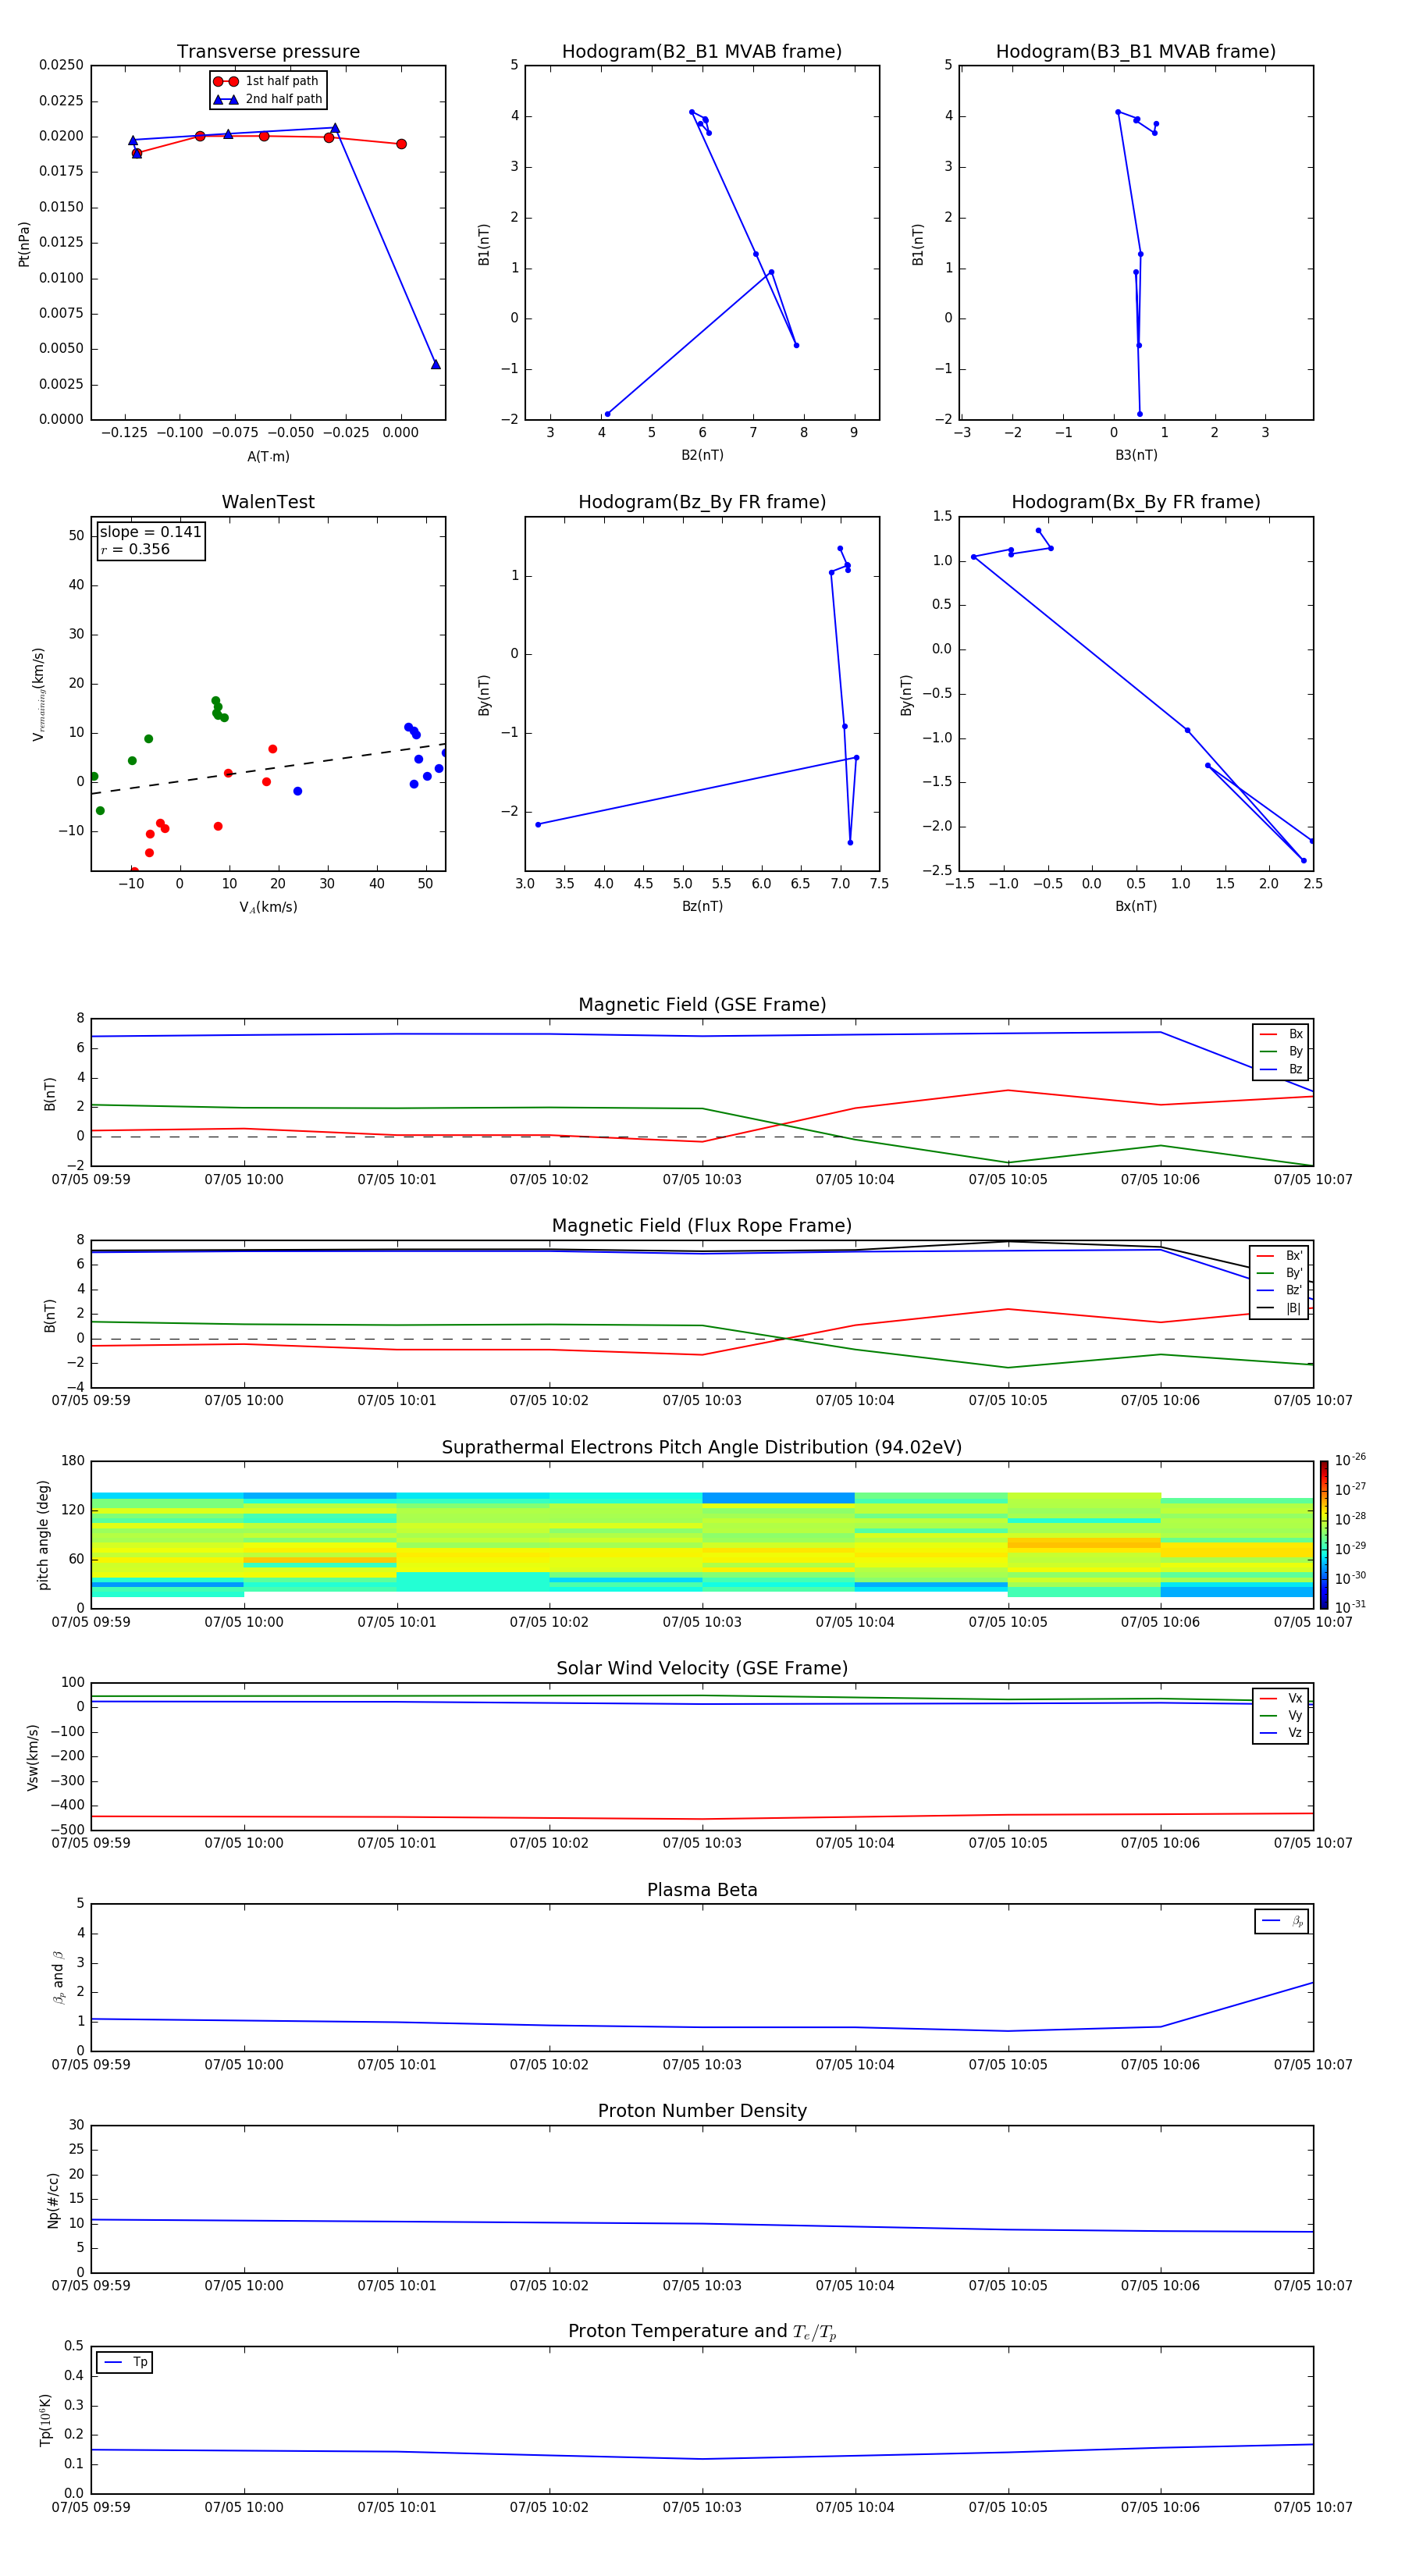Click the 'Bx' entry in GSE legend

(x=1281, y=1034)
